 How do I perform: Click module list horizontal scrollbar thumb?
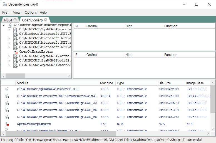(61, 134)
